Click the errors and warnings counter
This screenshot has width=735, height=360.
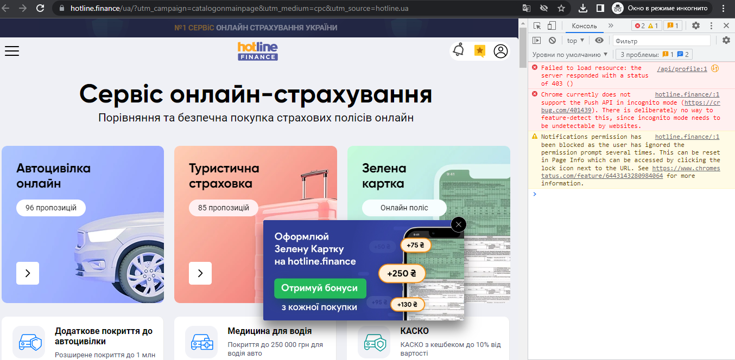[x=646, y=25]
